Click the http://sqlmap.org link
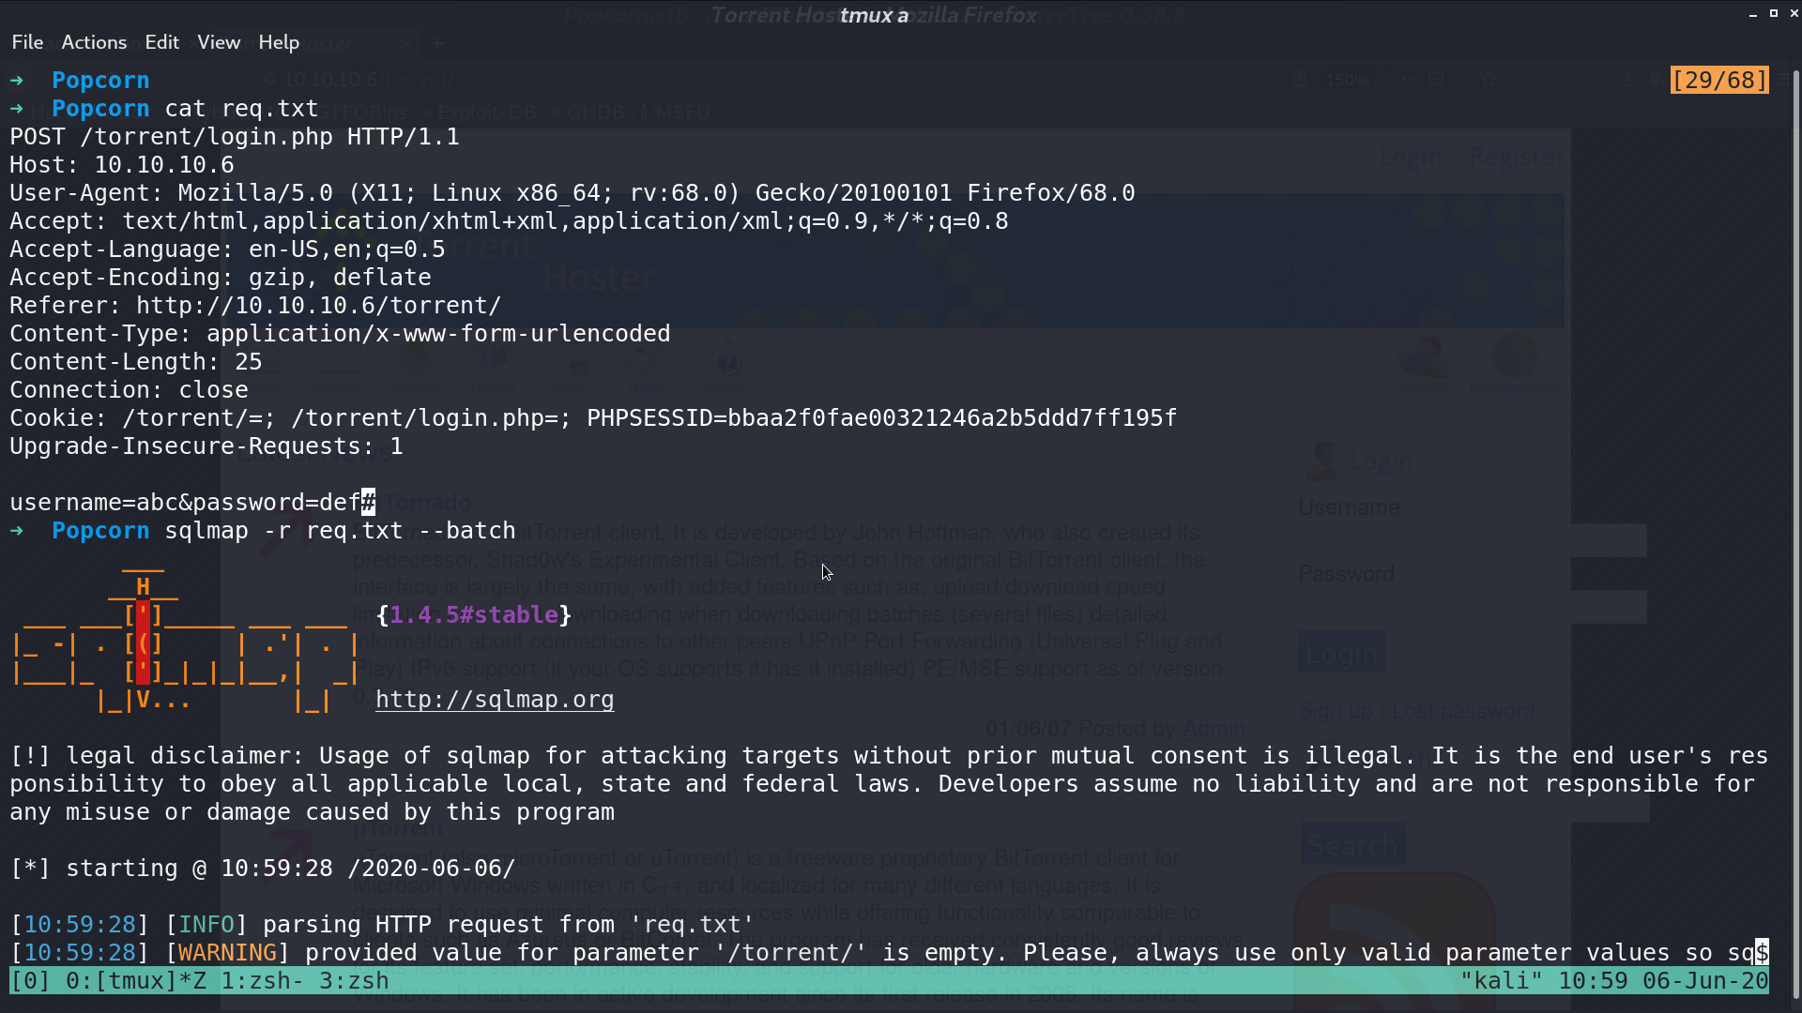Screen dimensions: 1802x1013 coord(495,700)
